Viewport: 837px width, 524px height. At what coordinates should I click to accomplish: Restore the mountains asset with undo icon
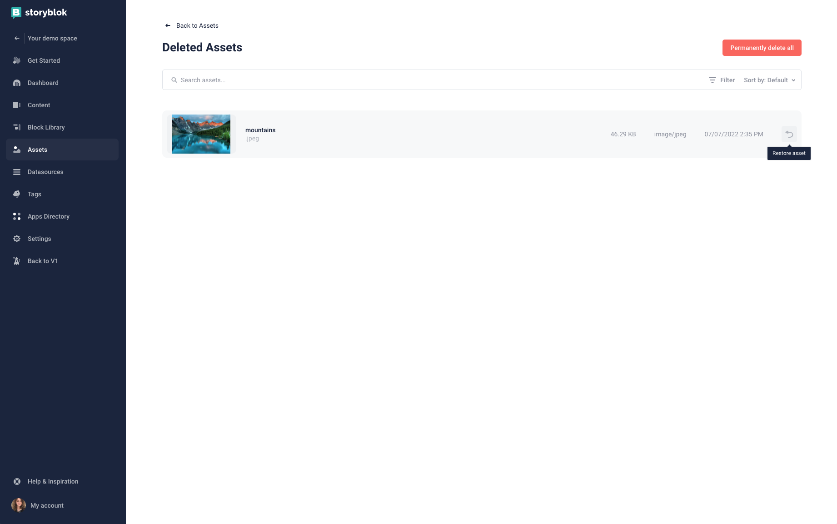(x=789, y=134)
